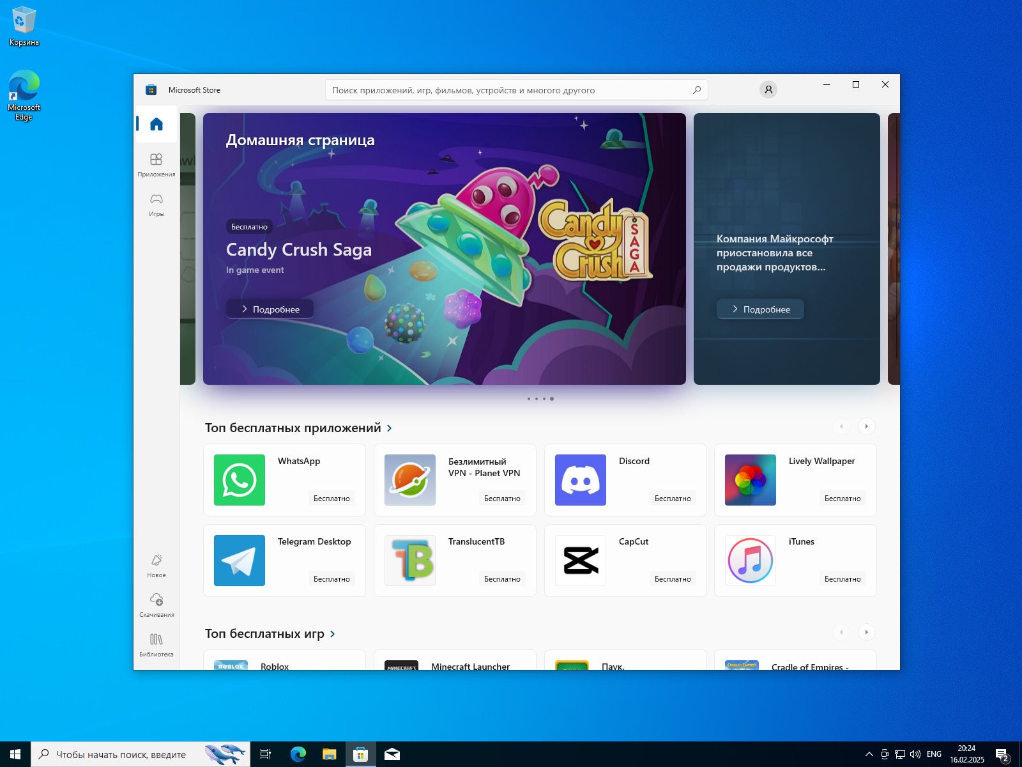Expand Топ бесплатных приложений with its chevron

(388, 428)
